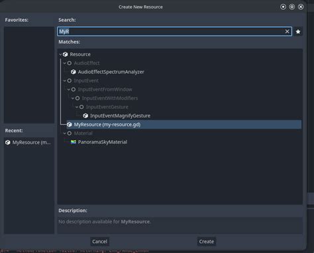Screen dimensions: 314x253
Task: Collapse the InputEventFromWindow node
Action: [x=69, y=90]
